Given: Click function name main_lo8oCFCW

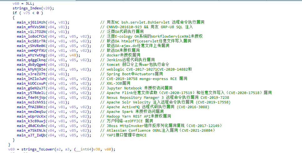Looking at the screenshot, I should tap(31, 36).
